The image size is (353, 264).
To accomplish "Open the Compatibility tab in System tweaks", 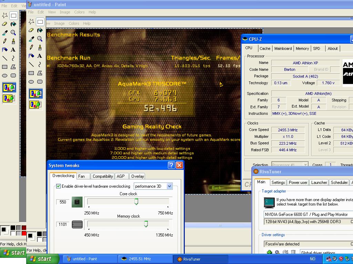I will click(103, 176).
